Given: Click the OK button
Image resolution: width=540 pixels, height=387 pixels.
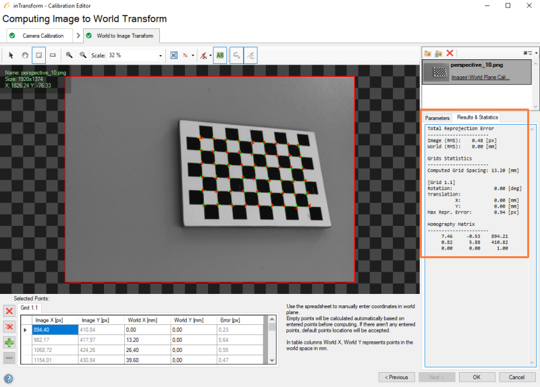Looking at the screenshot, I should point(477,377).
